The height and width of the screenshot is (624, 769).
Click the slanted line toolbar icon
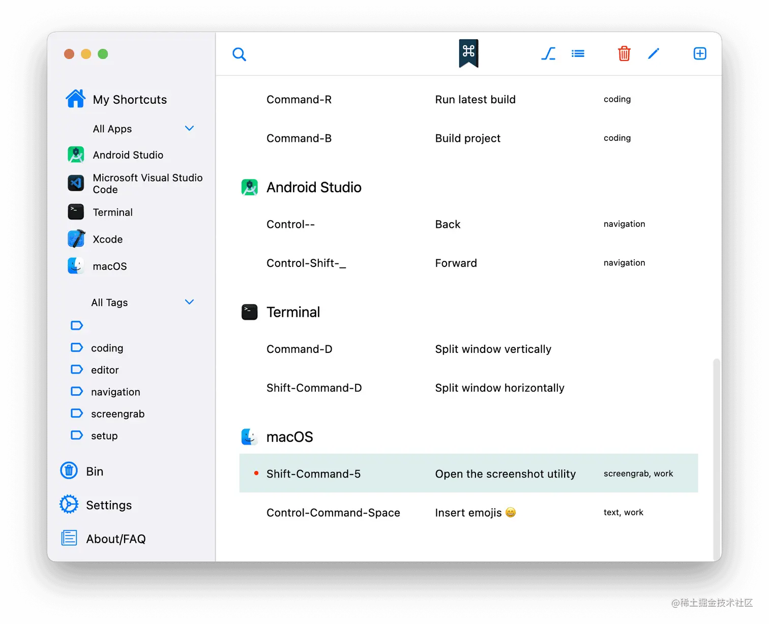548,53
